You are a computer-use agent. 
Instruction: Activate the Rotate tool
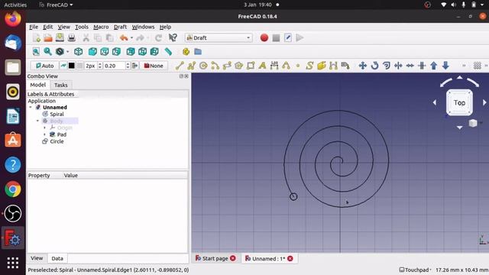tap(374, 66)
